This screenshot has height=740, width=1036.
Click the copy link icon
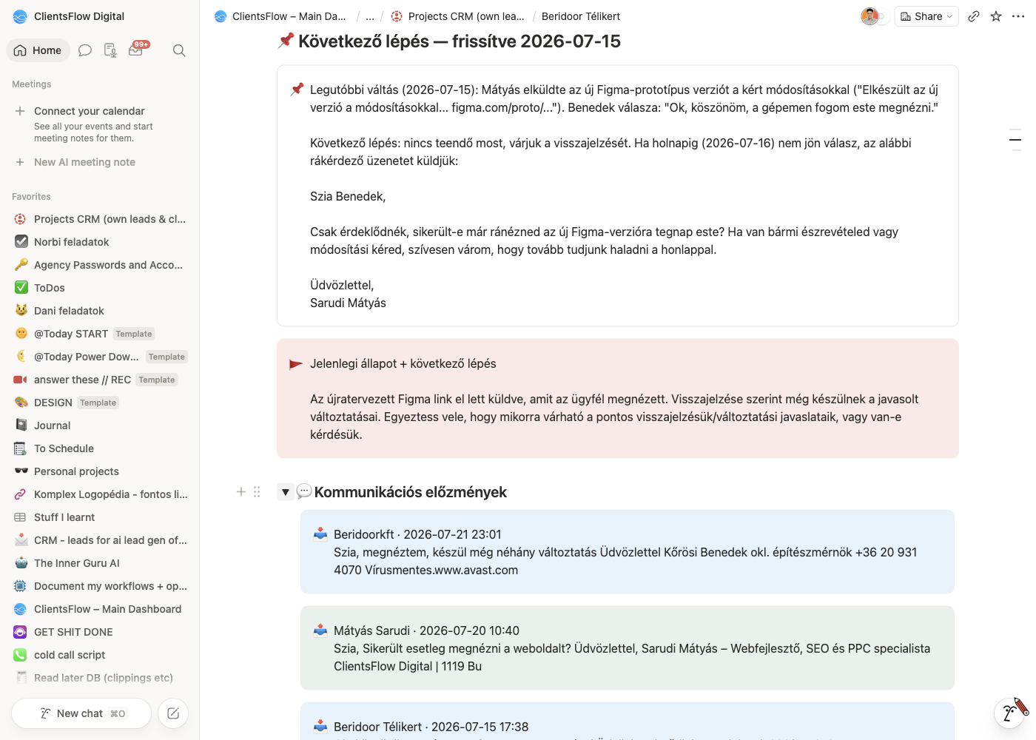pyautogui.click(x=974, y=16)
